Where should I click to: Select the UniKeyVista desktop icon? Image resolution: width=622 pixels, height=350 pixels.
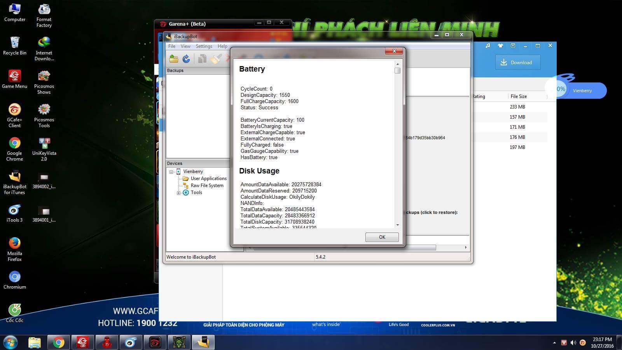coord(44,149)
